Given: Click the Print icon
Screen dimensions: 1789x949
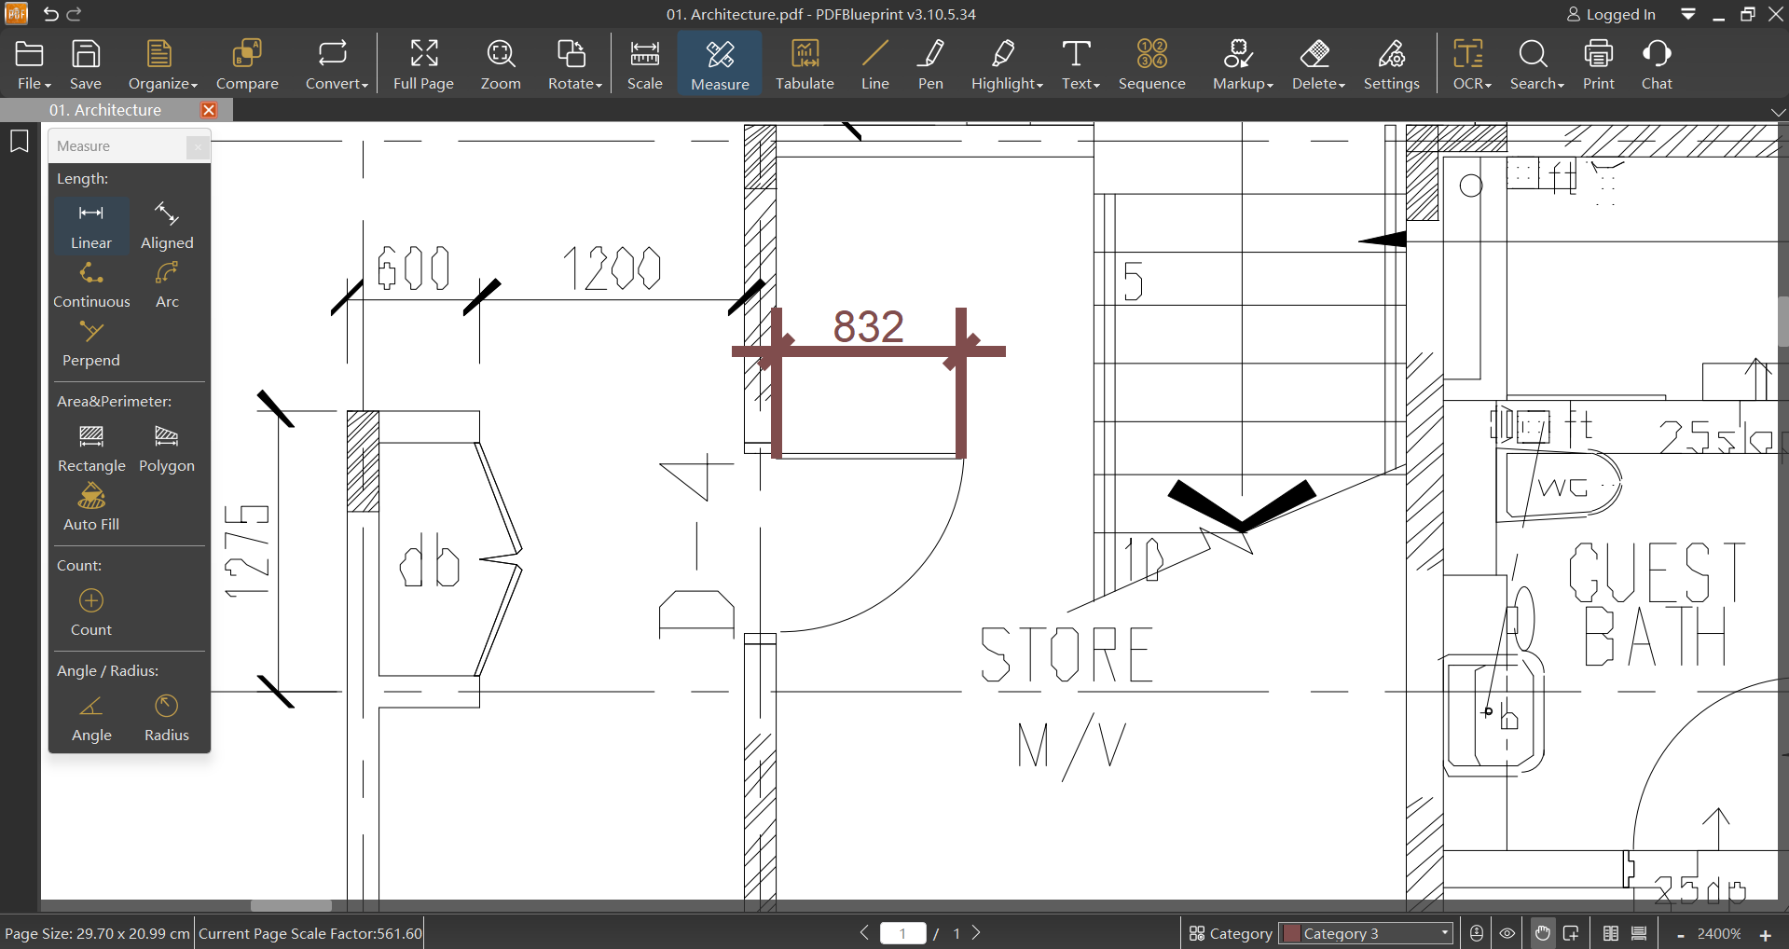Looking at the screenshot, I should 1598,64.
